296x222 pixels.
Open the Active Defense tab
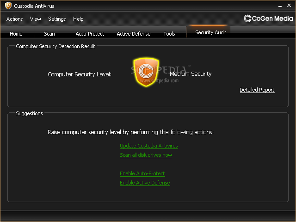(133, 34)
